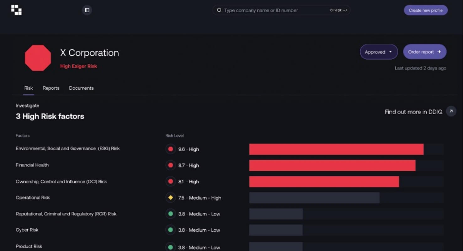This screenshot has height=251, width=463.
Task: Select the Product Risk factor
Action: click(29, 246)
